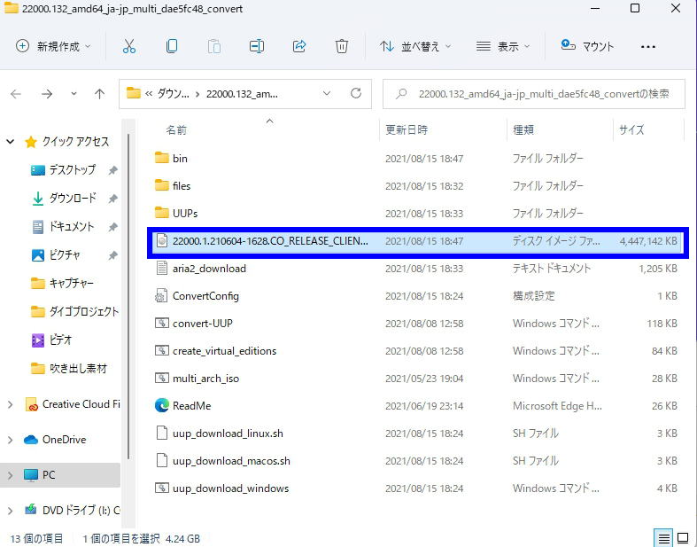Click the Paste clipboard icon

pyautogui.click(x=213, y=46)
